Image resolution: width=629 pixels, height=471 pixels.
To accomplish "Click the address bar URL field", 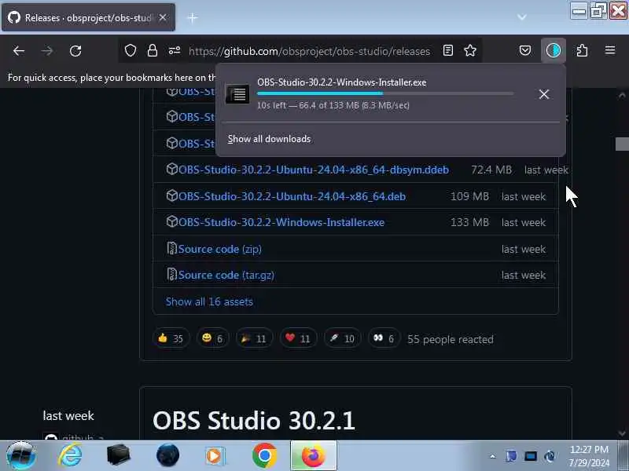I will 309,51.
